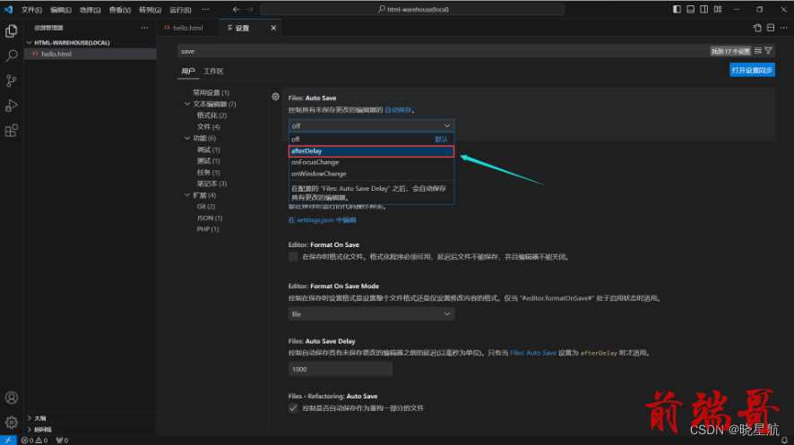Click the Manage gear icon in activity bar
This screenshot has height=445, width=794.
[11, 422]
